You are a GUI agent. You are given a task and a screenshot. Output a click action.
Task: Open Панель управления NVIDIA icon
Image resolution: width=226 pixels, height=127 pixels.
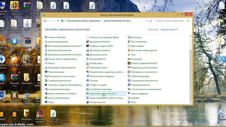click(129, 63)
